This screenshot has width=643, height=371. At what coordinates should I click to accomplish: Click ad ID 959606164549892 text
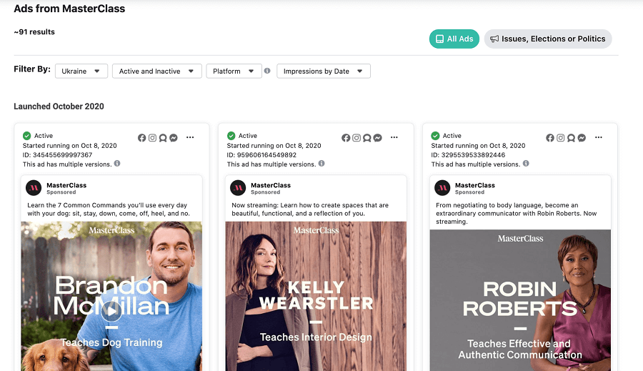coord(261,154)
